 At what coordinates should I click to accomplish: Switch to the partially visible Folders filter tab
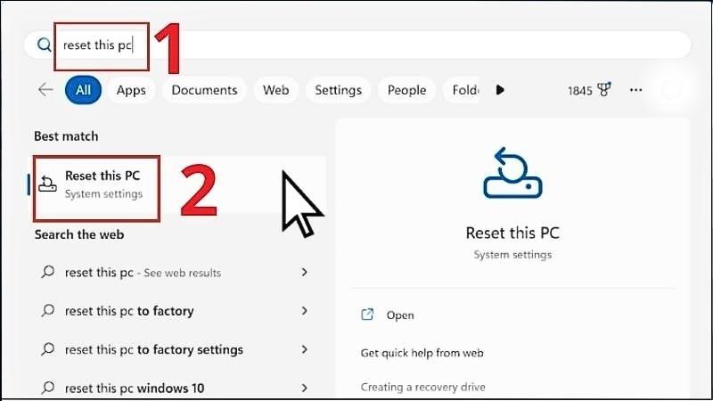pos(463,90)
